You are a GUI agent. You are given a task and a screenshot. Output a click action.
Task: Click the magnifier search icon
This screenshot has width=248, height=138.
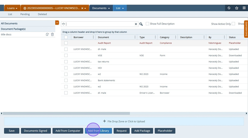pos(141,24)
